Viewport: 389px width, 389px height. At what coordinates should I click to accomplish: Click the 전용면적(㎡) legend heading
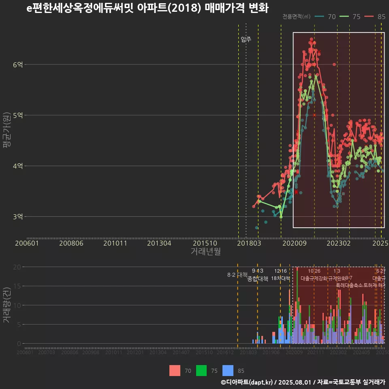pyautogui.click(x=297, y=16)
